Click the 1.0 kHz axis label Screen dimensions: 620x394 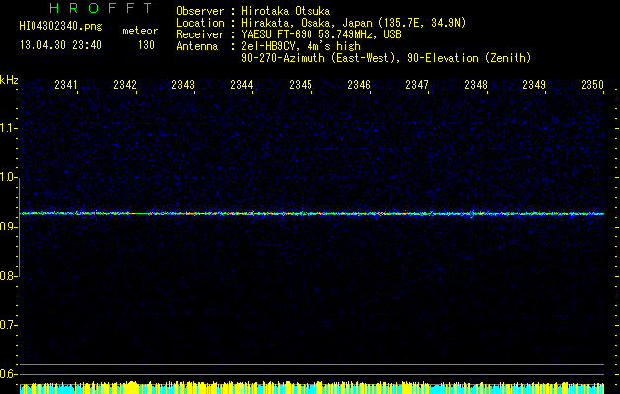click(8, 177)
